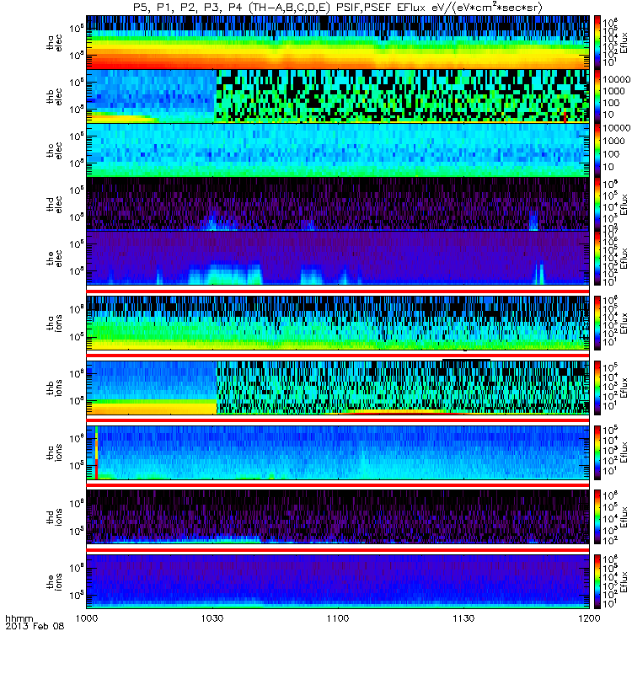Select the 'thc elec' y-axis label

tap(54, 151)
